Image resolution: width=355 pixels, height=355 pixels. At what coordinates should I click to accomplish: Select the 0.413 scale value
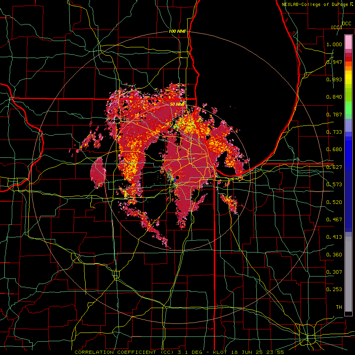(x=334, y=237)
